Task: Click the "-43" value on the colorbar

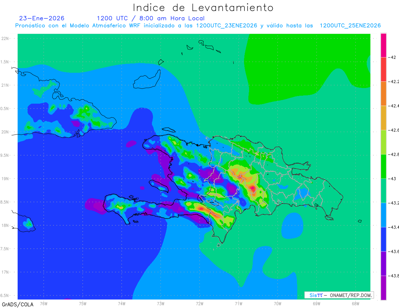Action: (x=392, y=179)
